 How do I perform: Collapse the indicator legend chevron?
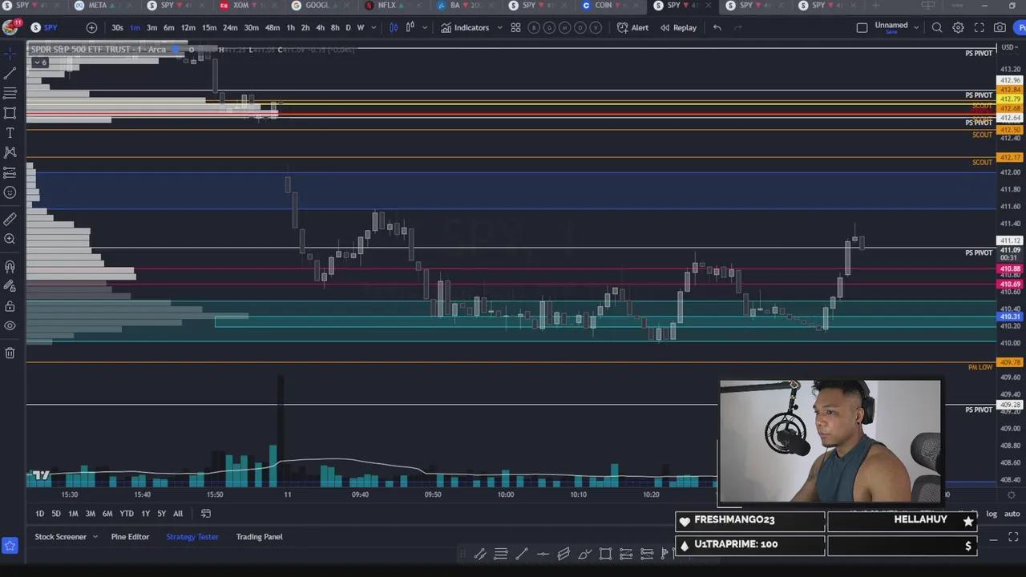[40, 63]
